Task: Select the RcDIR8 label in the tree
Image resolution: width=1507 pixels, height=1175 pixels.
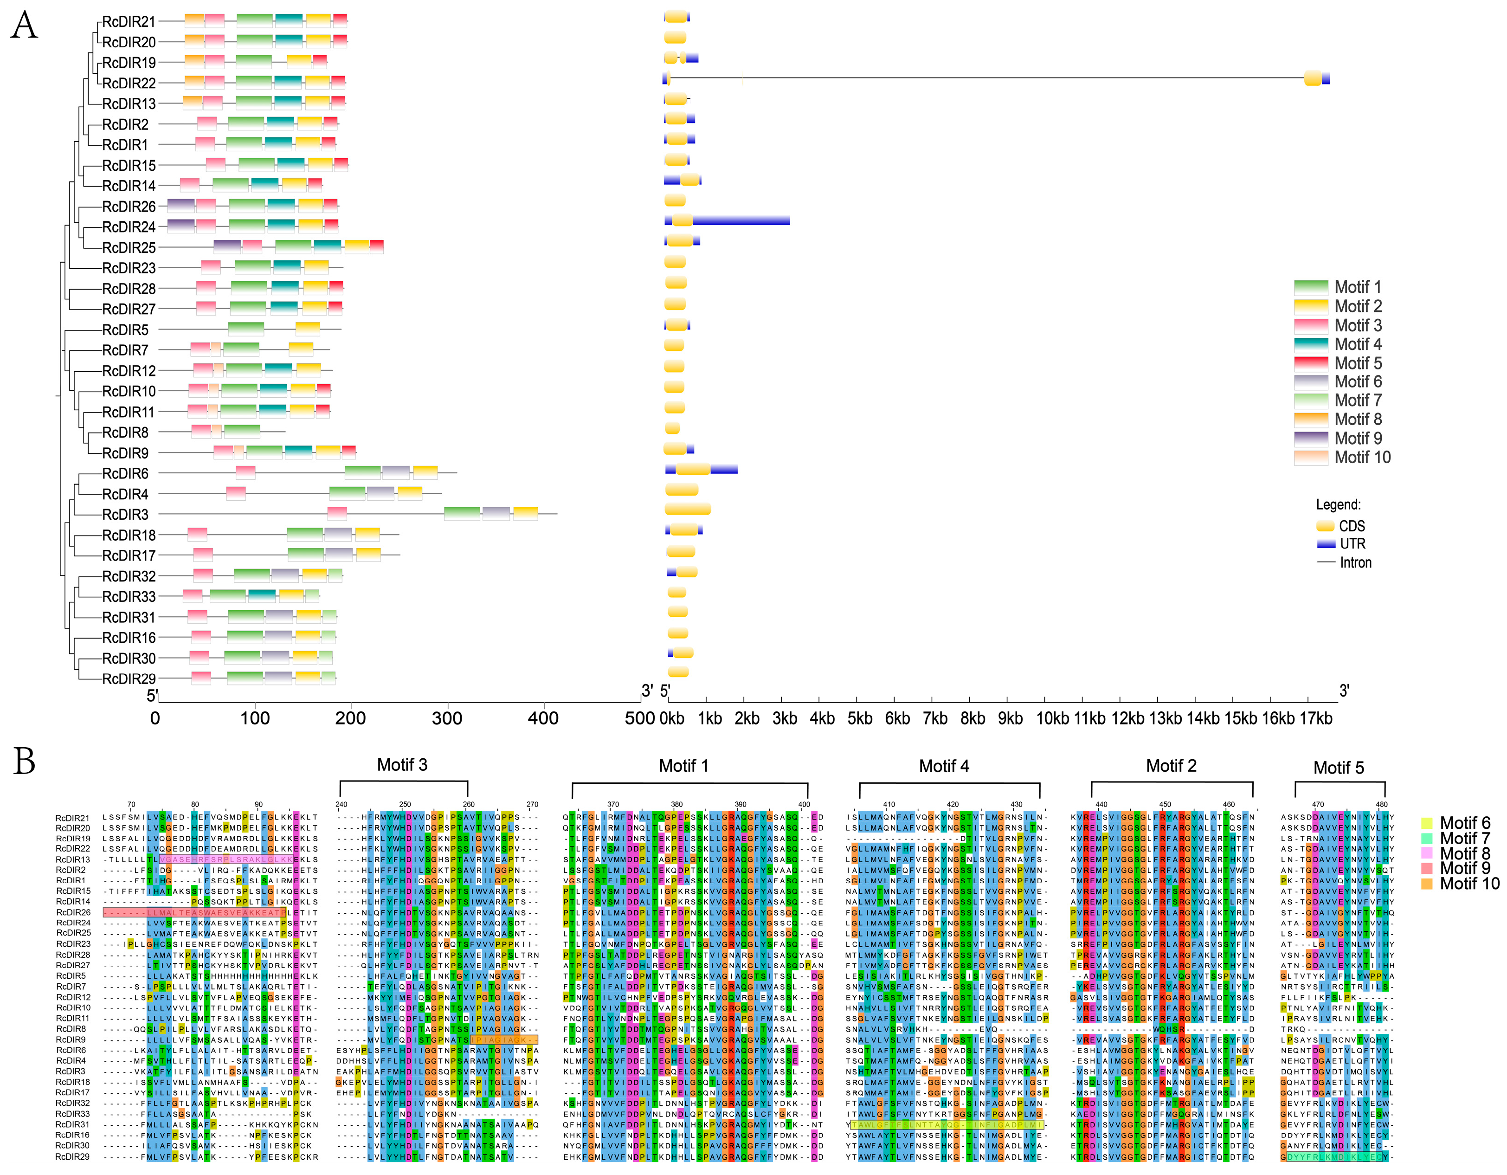Action: point(126,433)
